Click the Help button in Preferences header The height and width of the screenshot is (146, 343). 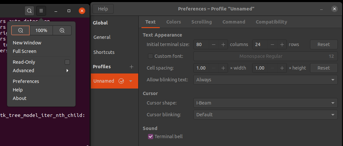(103, 9)
